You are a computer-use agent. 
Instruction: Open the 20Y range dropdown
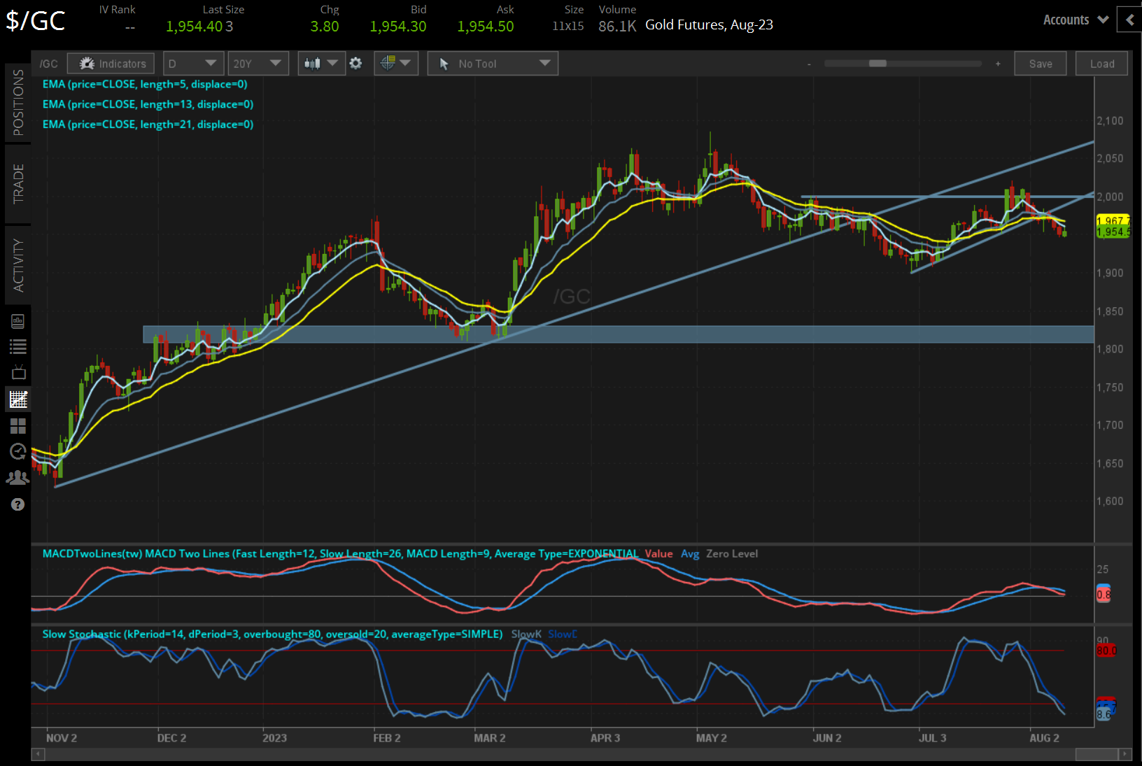click(x=258, y=64)
